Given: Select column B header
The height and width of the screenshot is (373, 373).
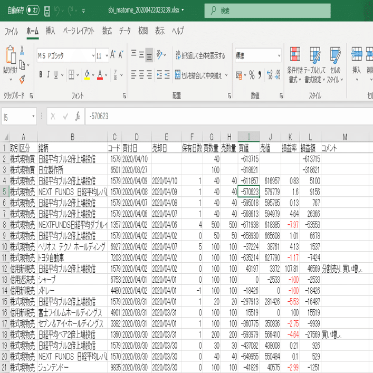Looking at the screenshot, I should tap(73, 137).
